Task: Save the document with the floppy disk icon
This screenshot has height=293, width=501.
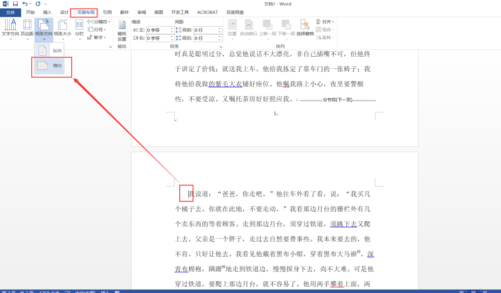Action: pyautogui.click(x=15, y=4)
